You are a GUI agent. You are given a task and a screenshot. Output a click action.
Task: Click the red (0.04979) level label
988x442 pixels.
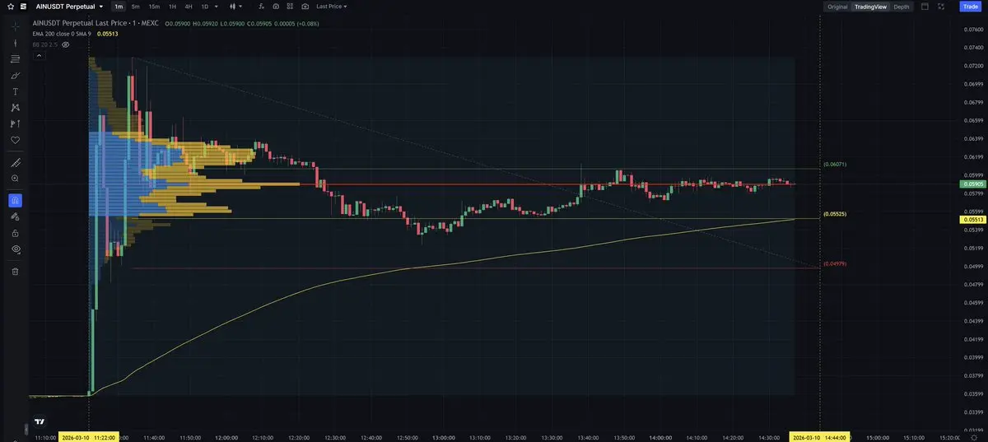835,264
